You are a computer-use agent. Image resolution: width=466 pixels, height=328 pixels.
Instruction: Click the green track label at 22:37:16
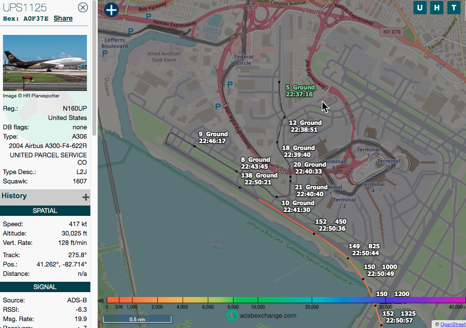click(300, 91)
